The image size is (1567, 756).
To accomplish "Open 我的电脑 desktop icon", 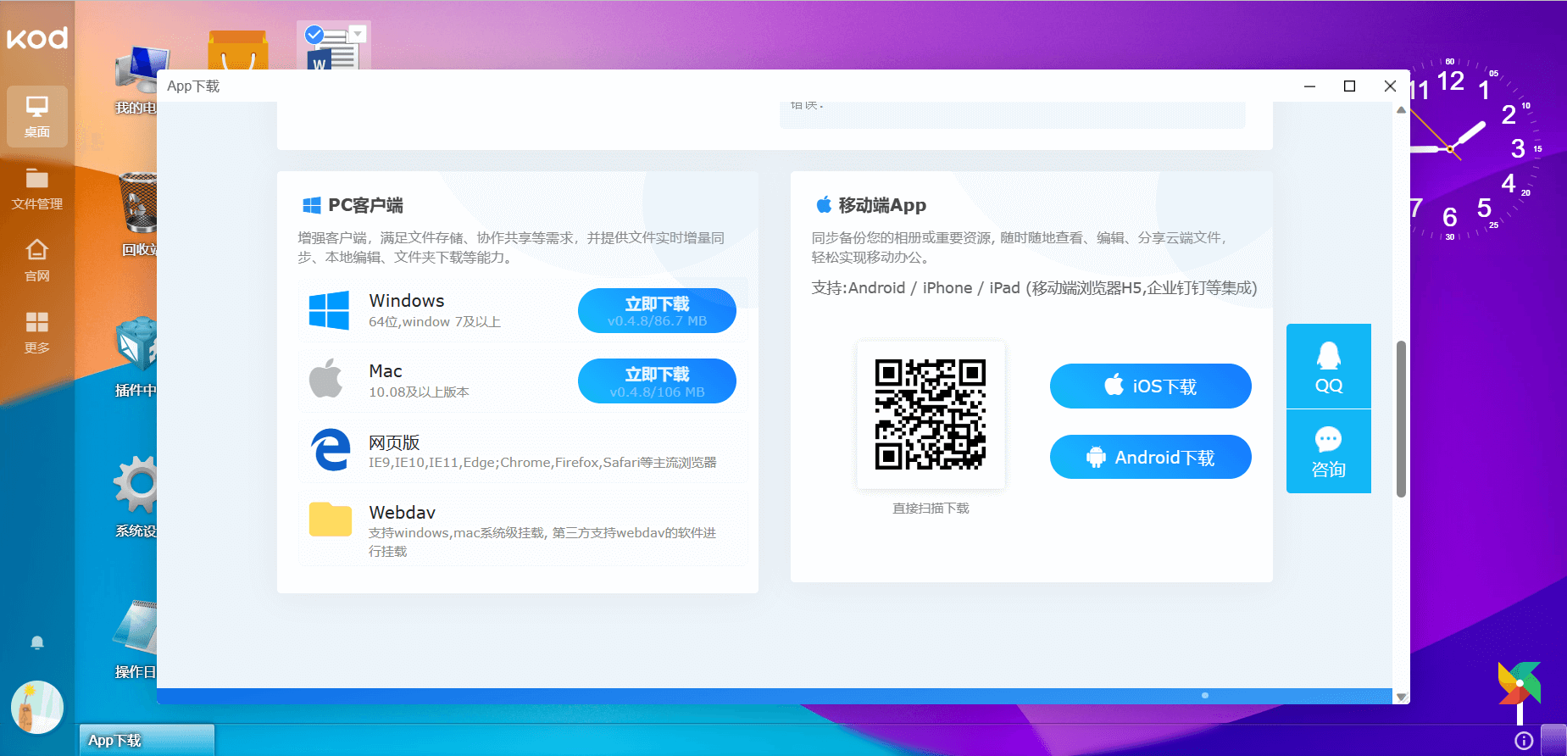I will (x=136, y=79).
